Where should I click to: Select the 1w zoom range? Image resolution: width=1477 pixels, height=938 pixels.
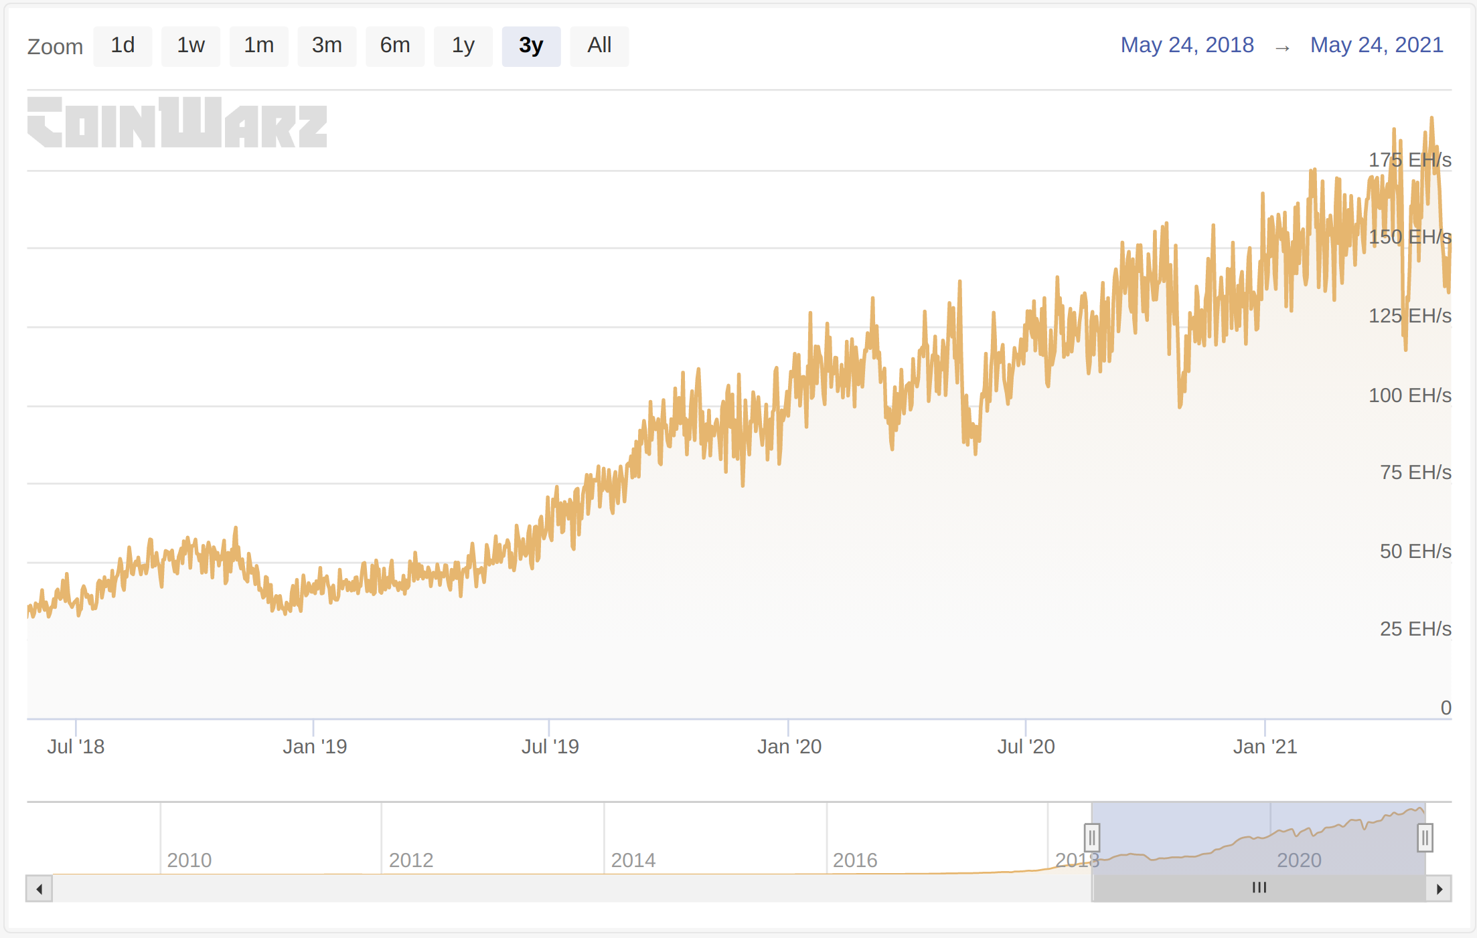[191, 46]
